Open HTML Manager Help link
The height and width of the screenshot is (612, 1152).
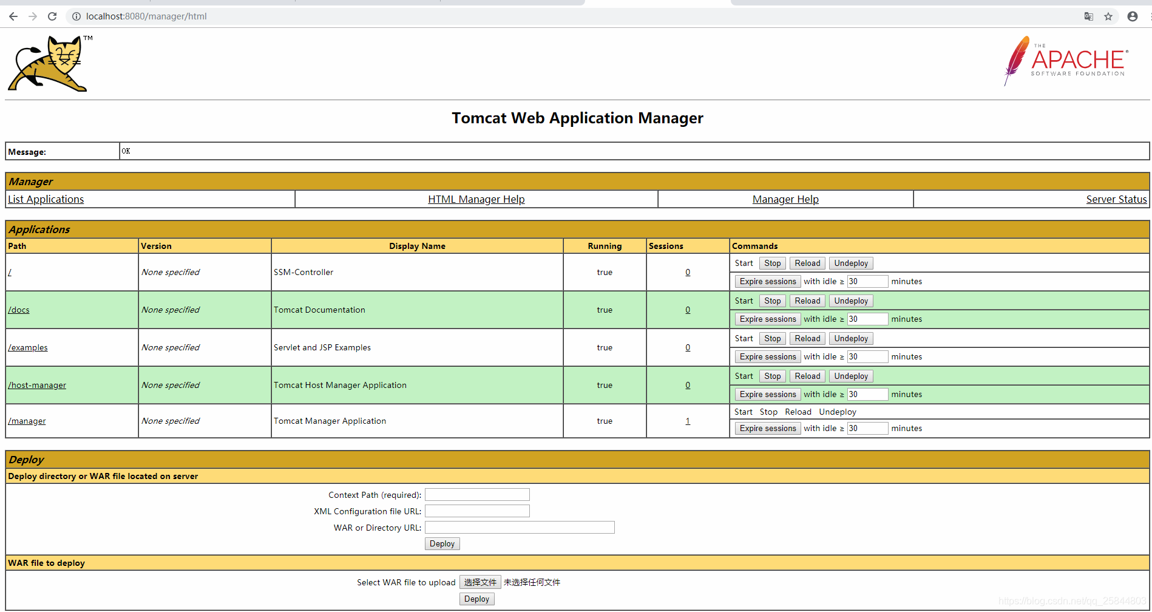click(x=476, y=199)
